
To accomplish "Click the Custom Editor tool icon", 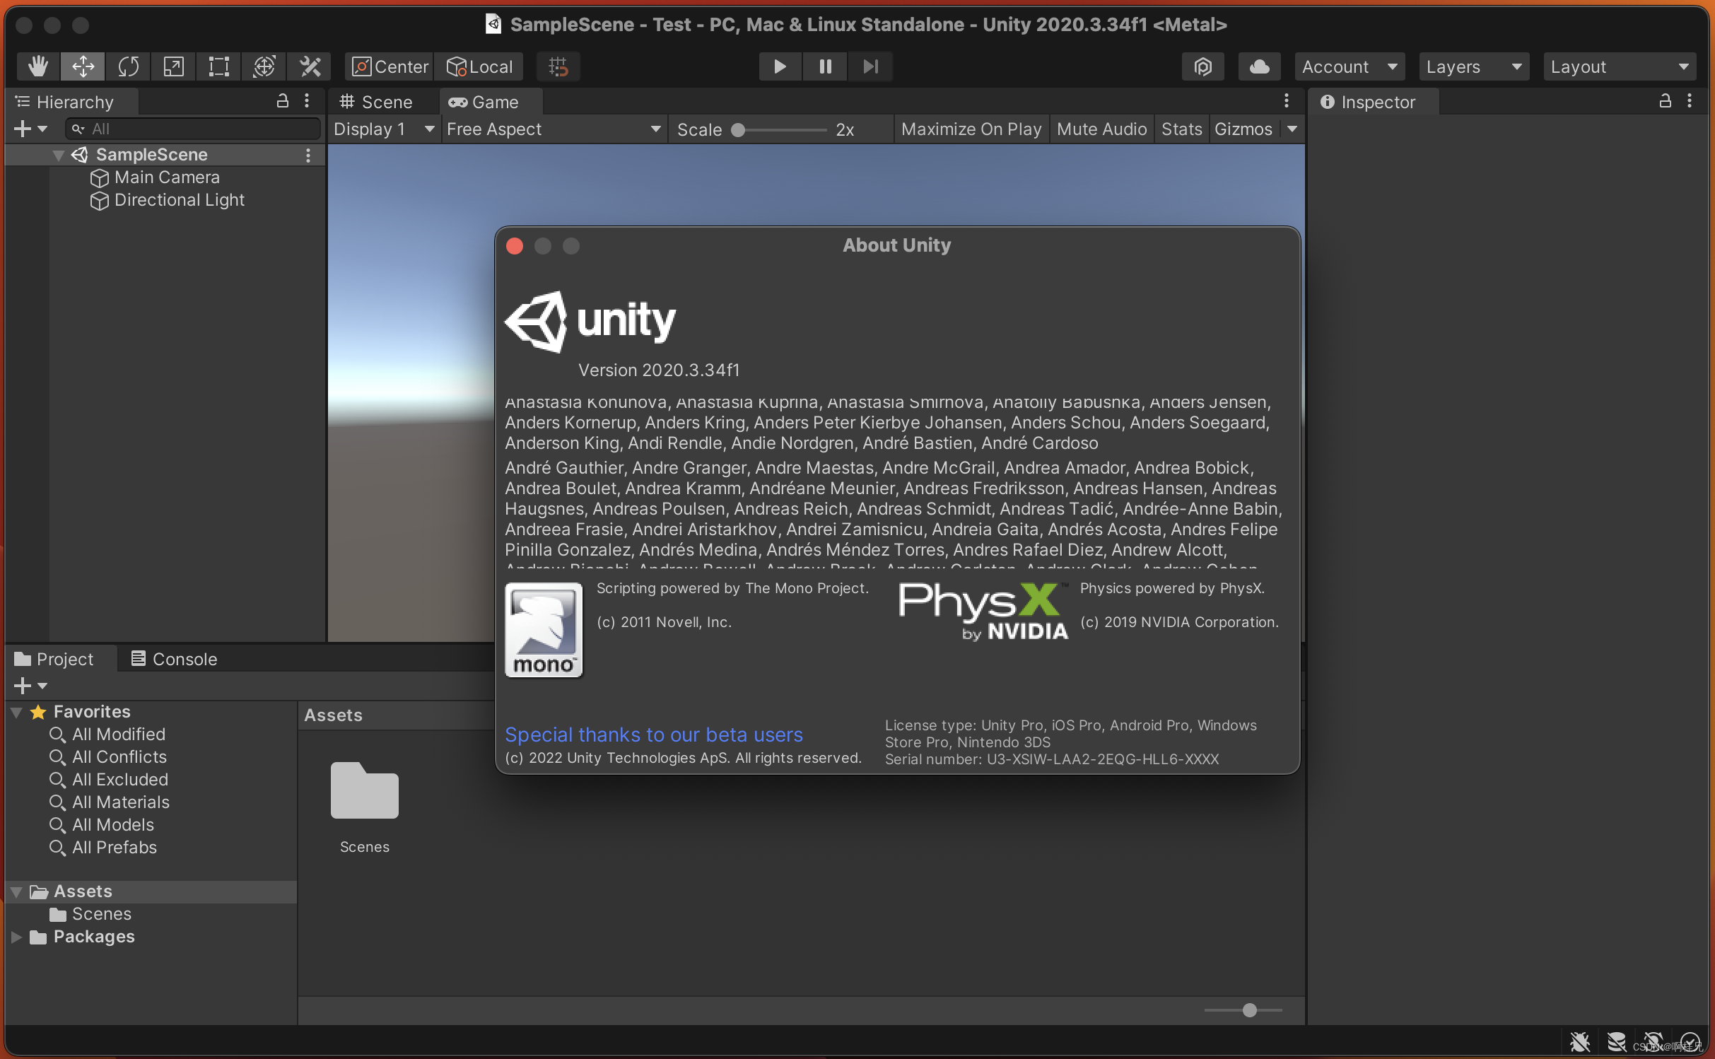I will (x=309, y=66).
